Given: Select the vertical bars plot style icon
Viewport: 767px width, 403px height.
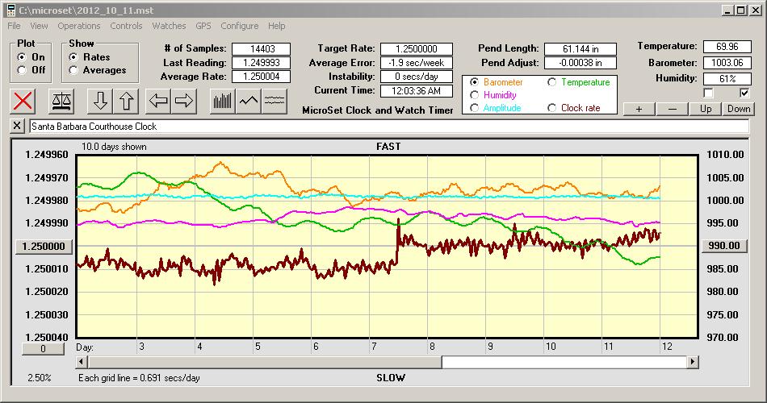Looking at the screenshot, I should pos(222,101).
